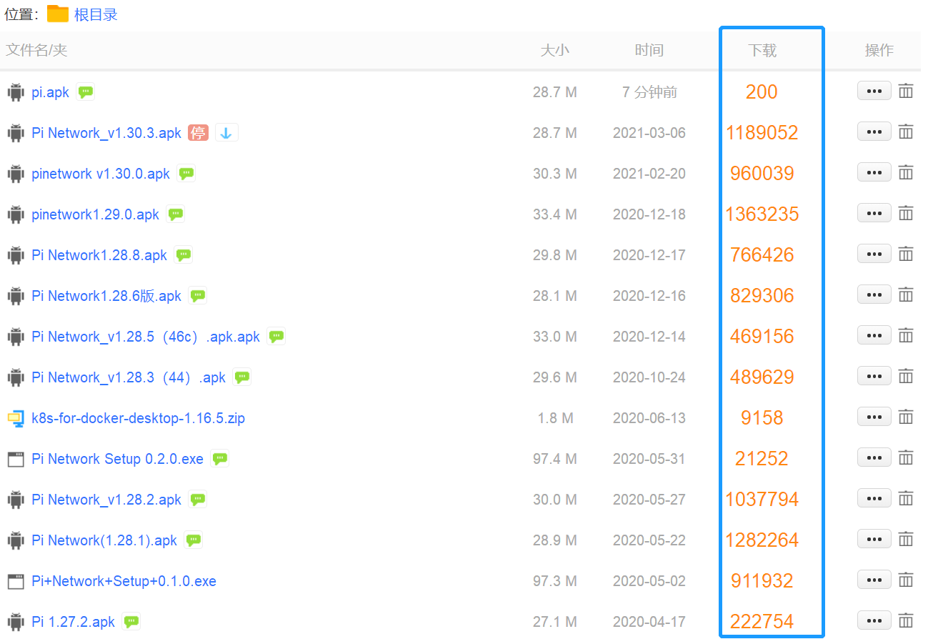Click the trash icon for pi.apk
Viewport: 928px width, 639px height.
point(906,91)
